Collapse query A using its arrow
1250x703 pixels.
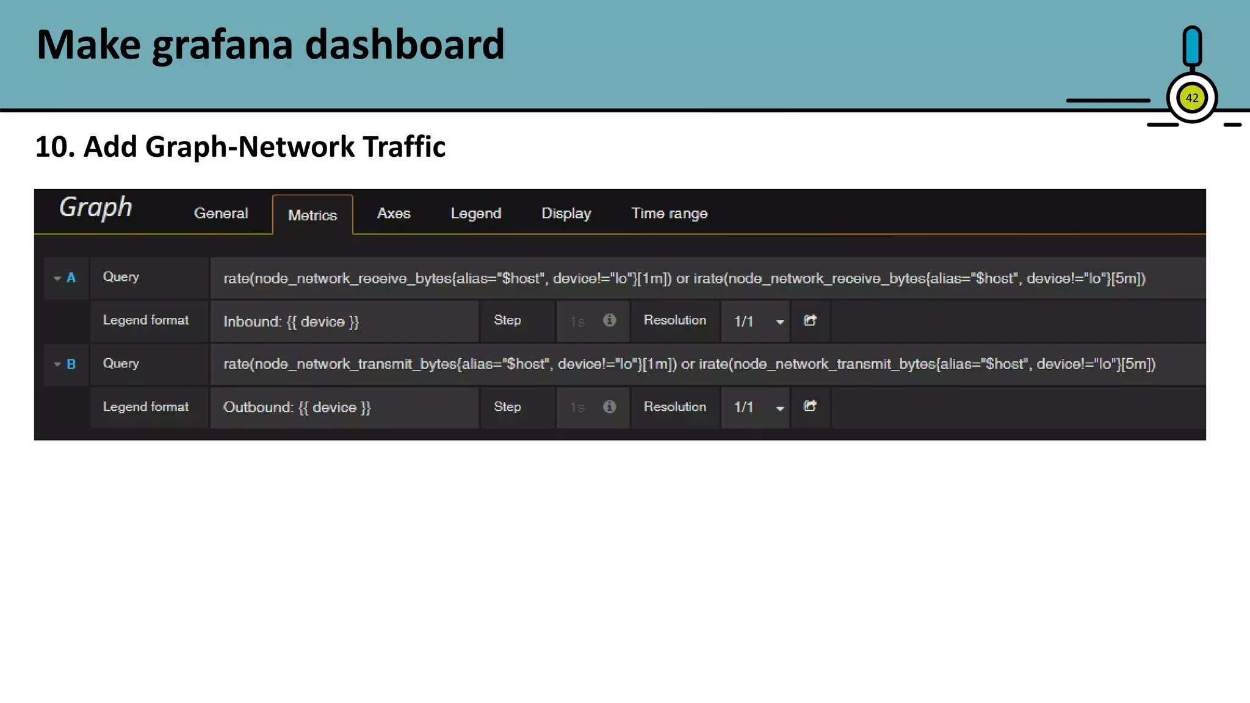57,278
